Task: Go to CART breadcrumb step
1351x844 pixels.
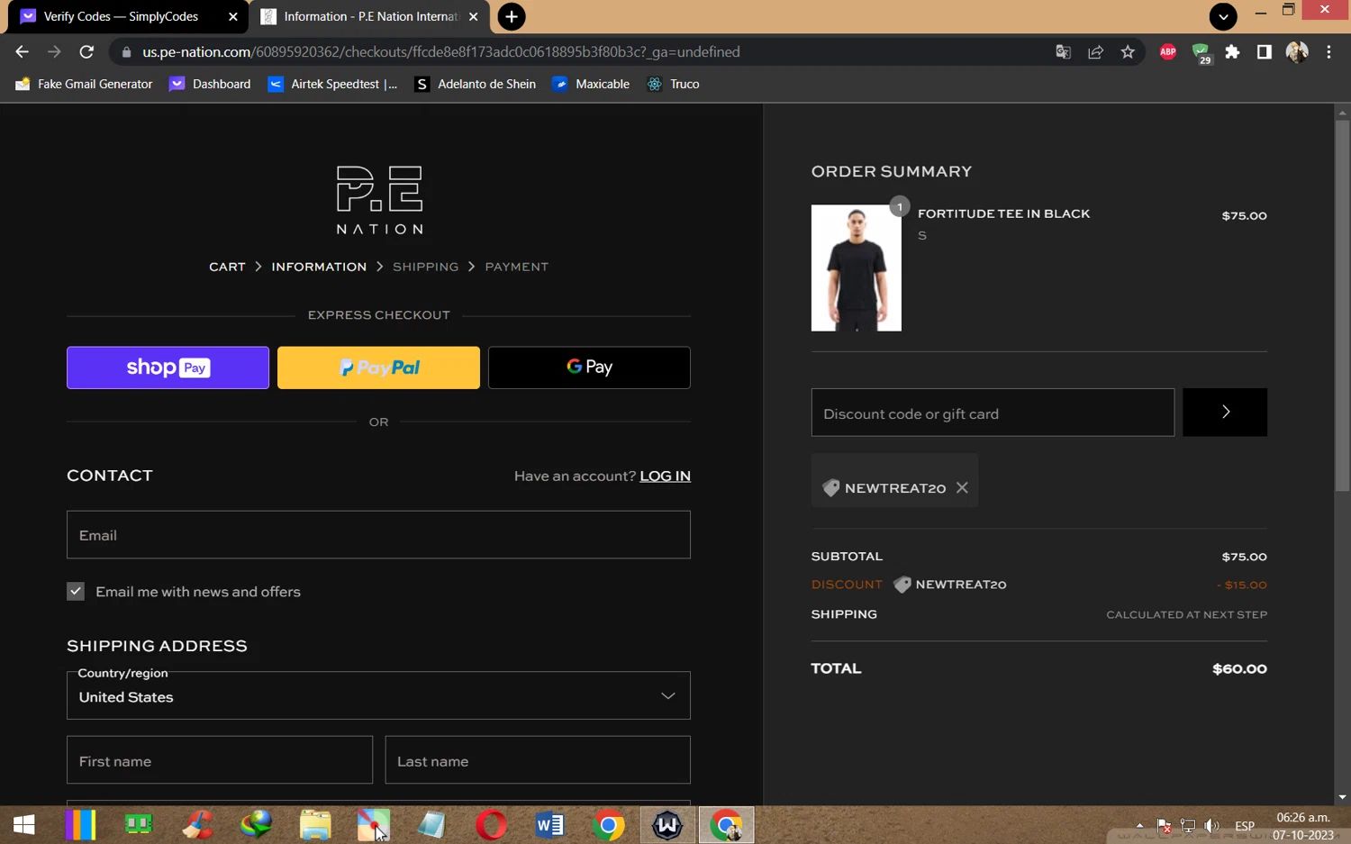Action: [227, 267]
